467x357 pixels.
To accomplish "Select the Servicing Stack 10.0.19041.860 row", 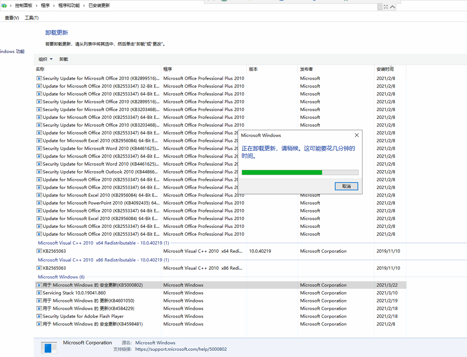I will 220,293.
